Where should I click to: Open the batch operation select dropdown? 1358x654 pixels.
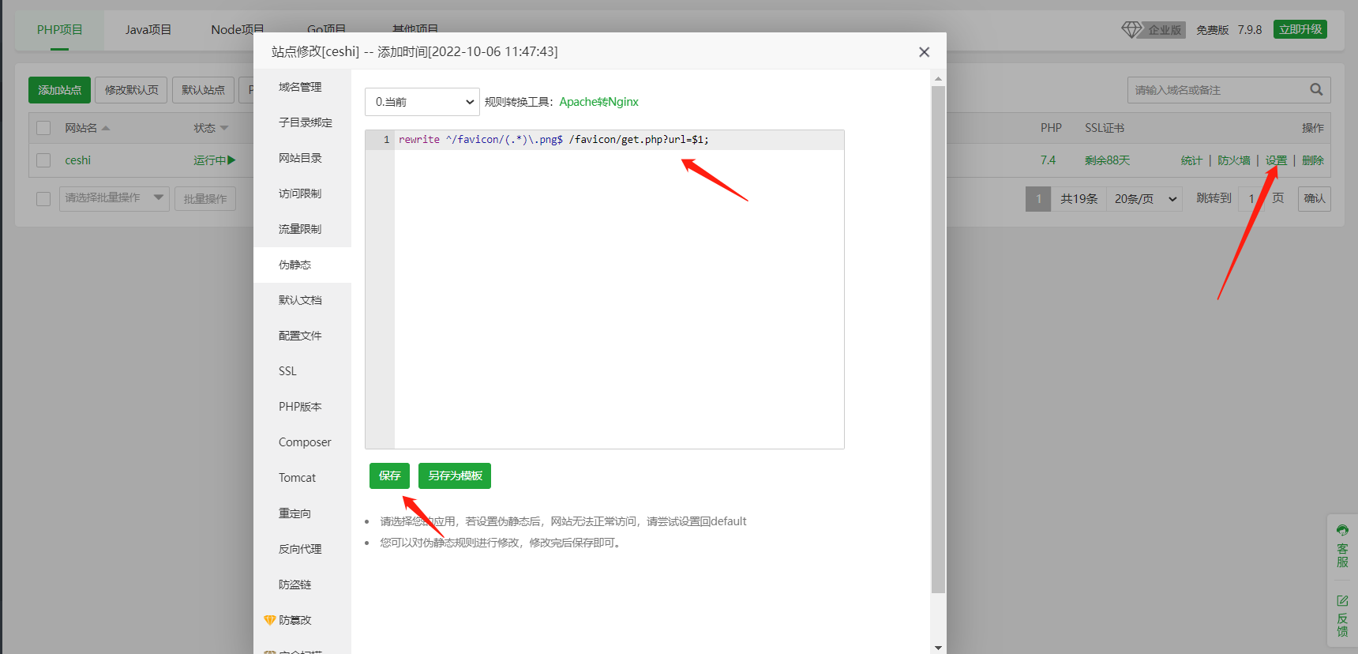click(114, 198)
